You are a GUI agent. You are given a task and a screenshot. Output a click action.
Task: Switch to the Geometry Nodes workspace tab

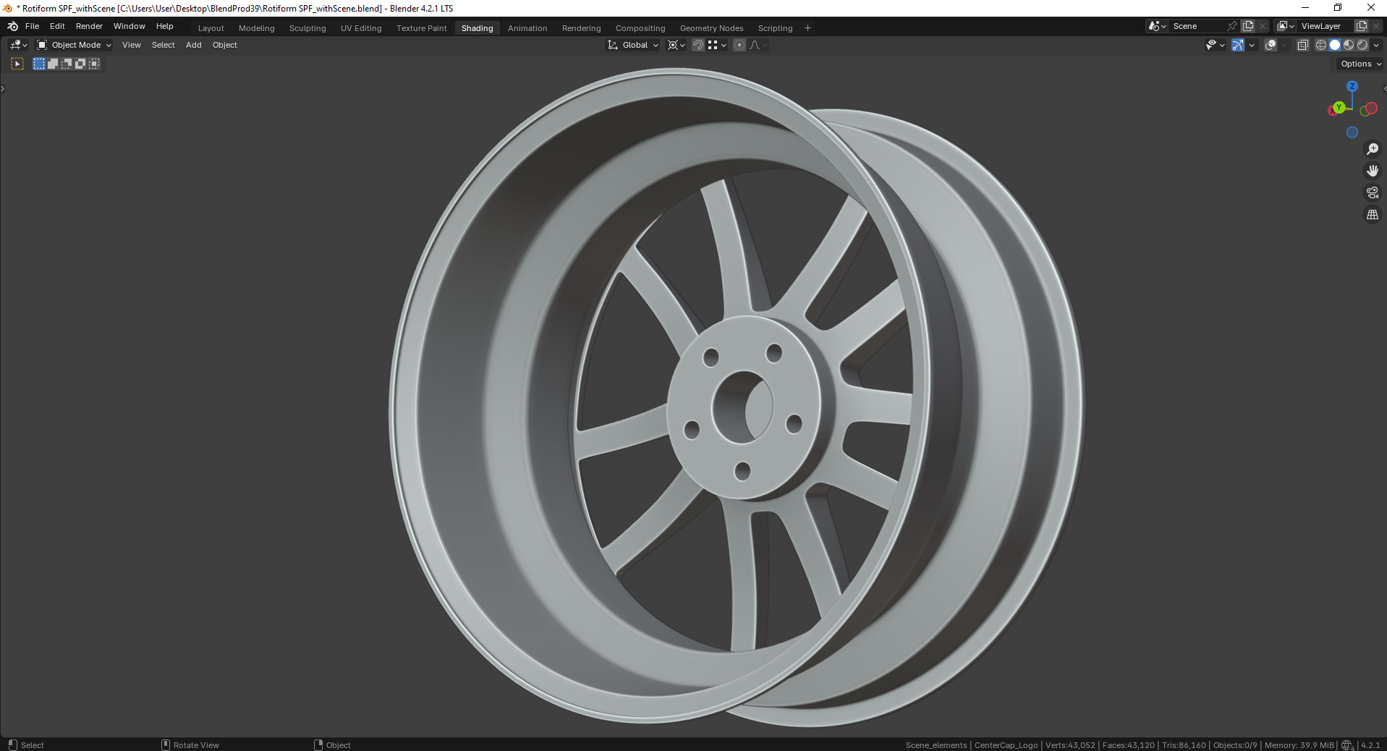click(711, 28)
